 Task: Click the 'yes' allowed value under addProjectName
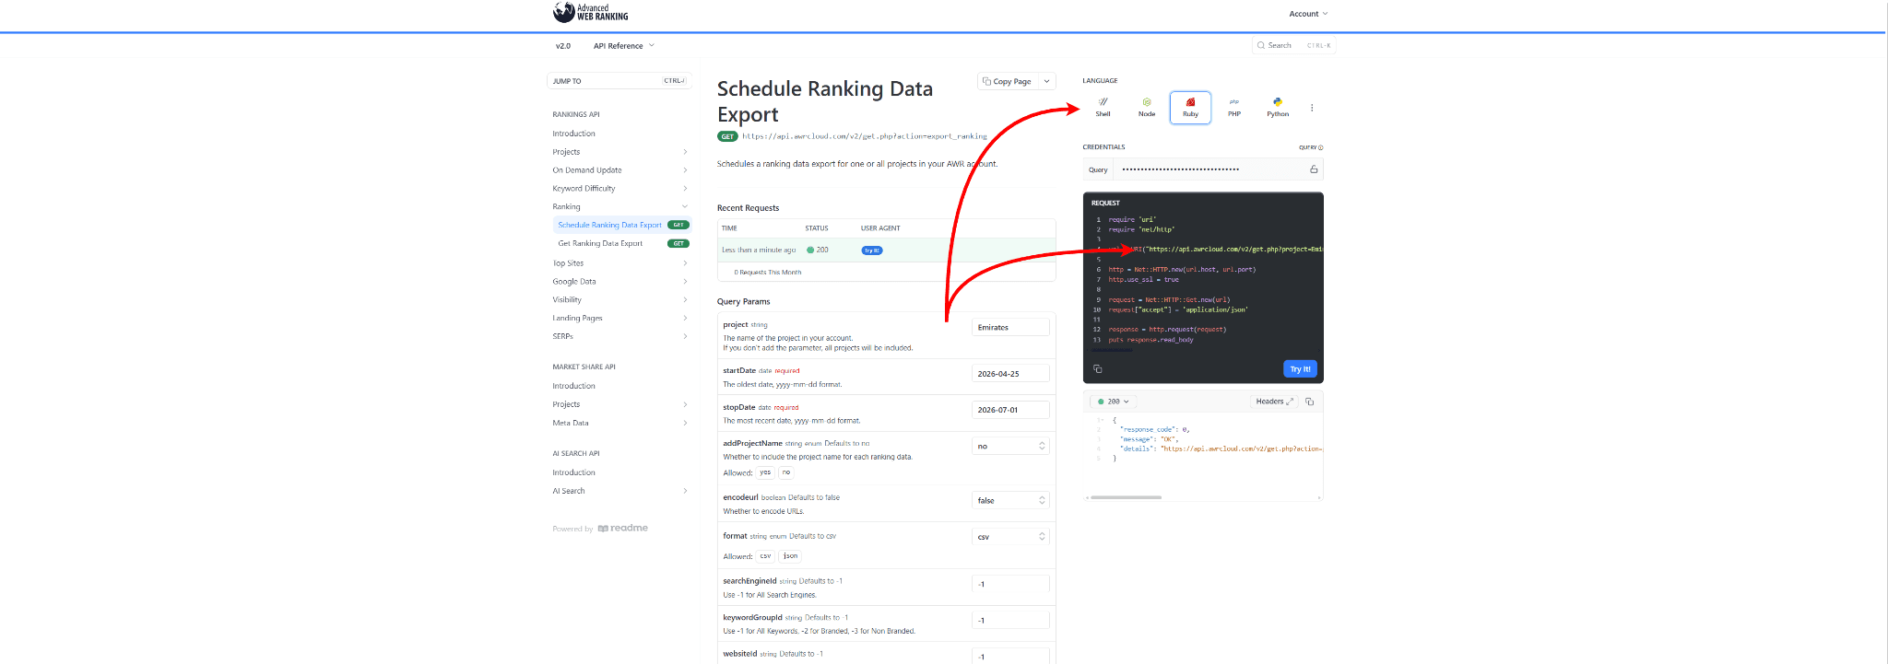[x=765, y=472]
